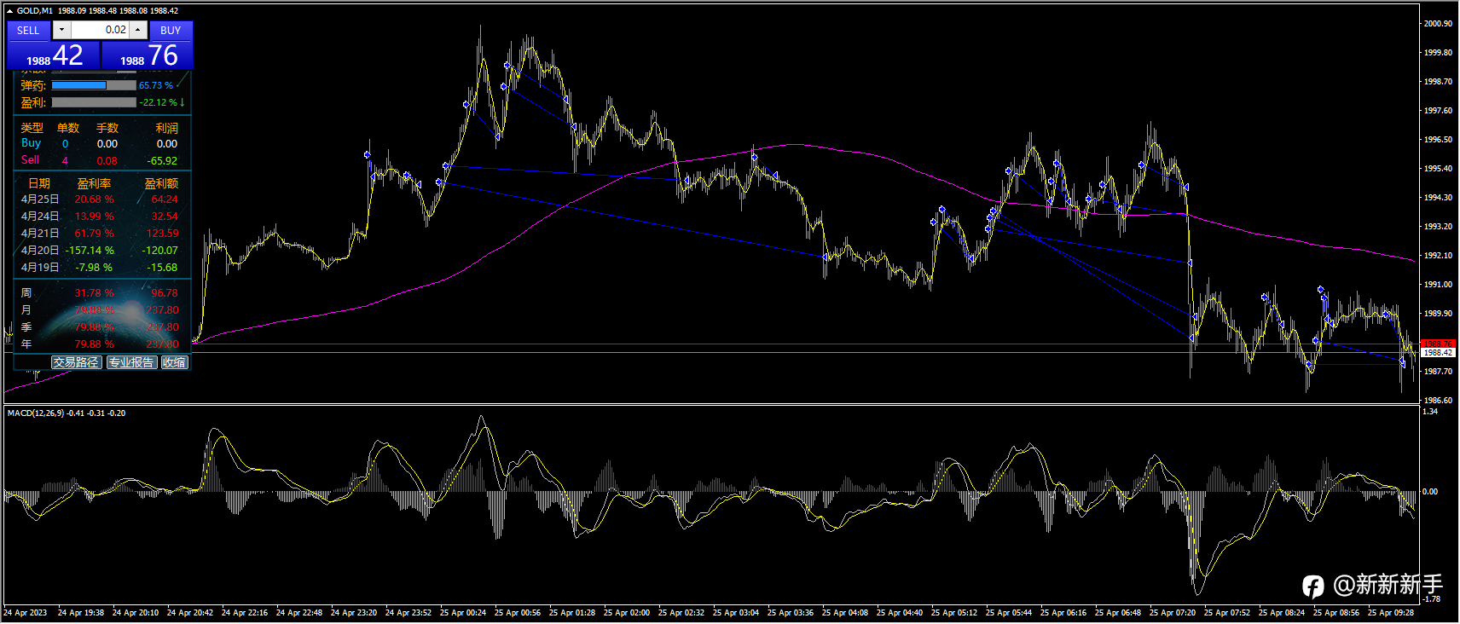Click the 1988.42 bid price tag

1438,352
